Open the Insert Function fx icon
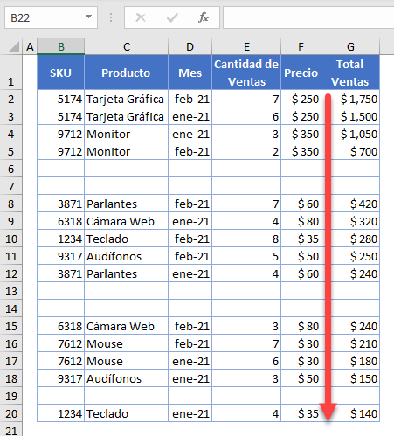This screenshot has height=436, width=394. [x=204, y=17]
